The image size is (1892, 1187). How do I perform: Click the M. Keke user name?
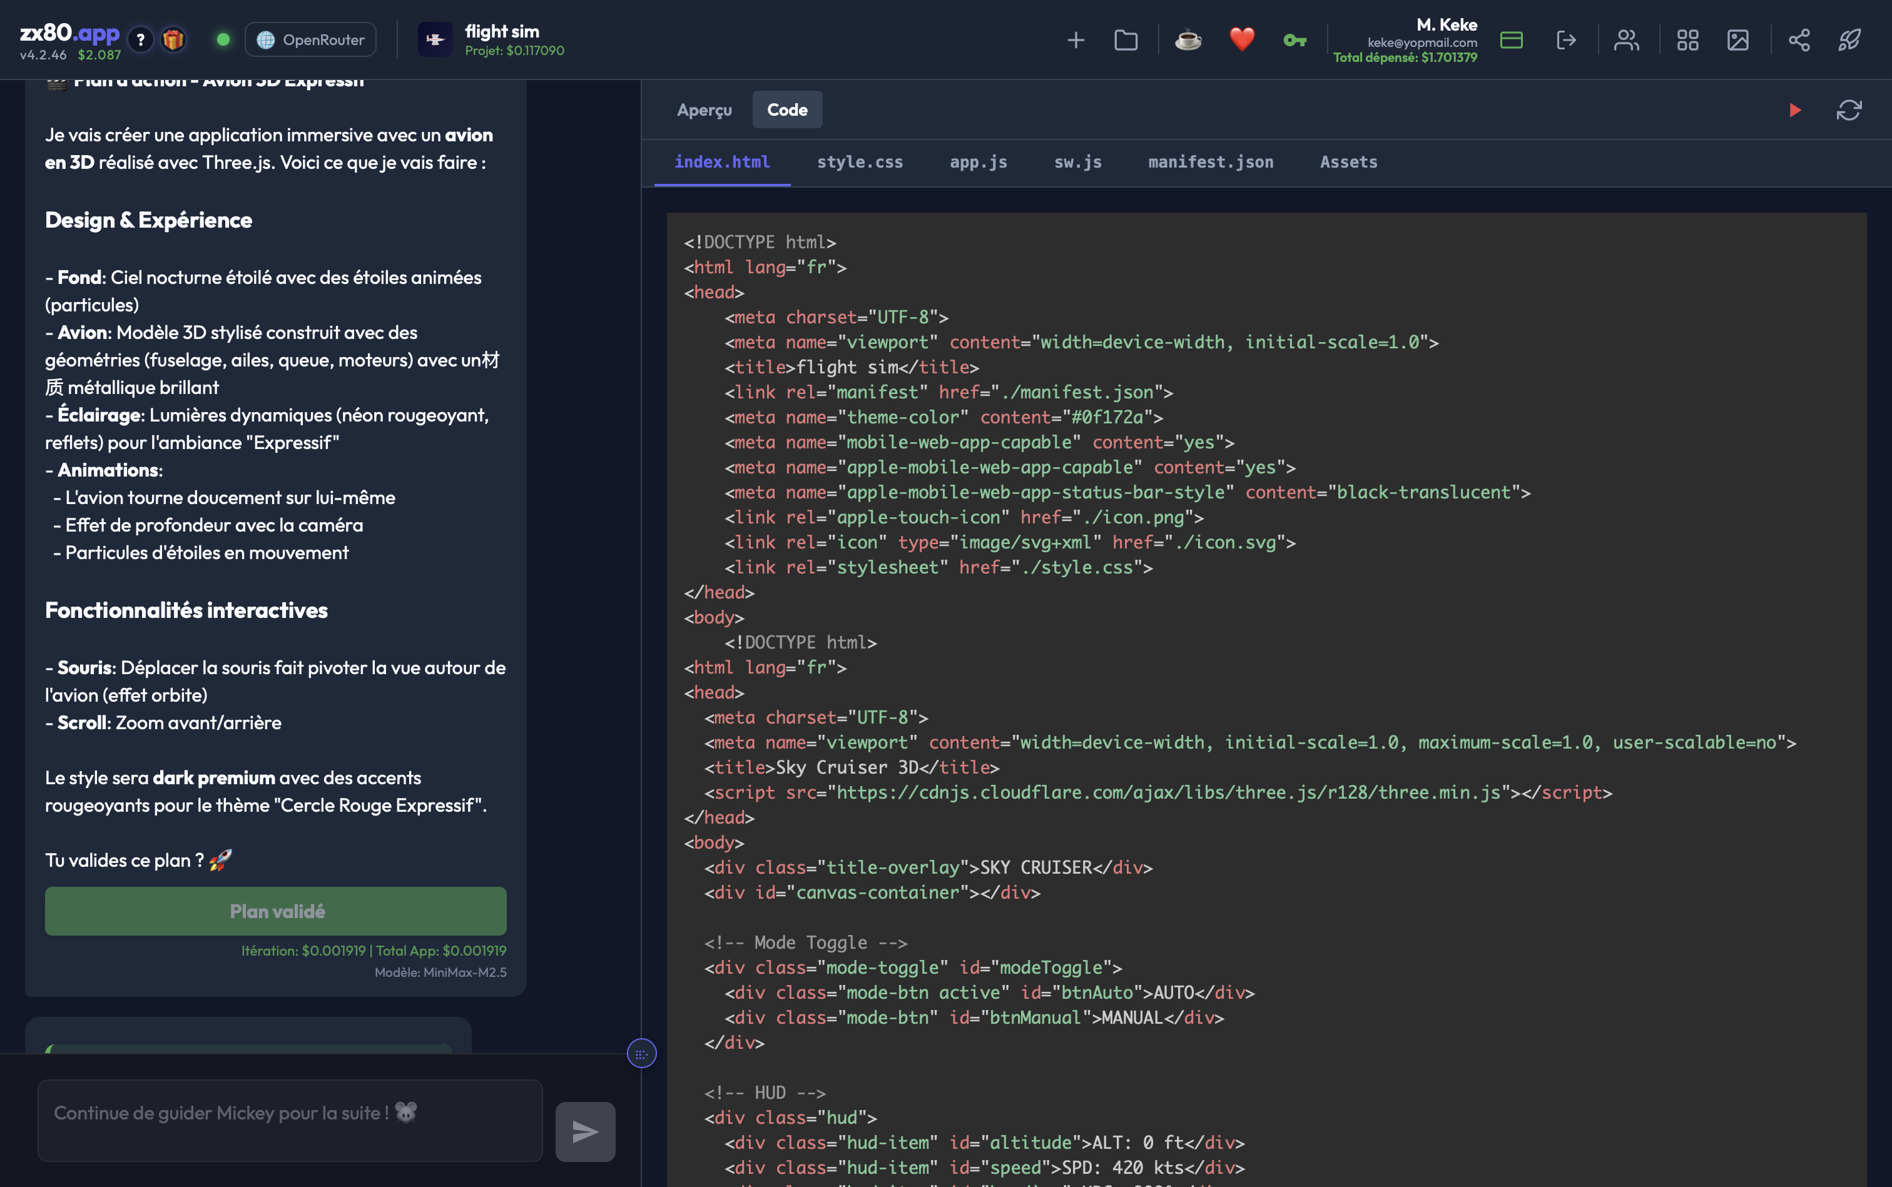pyautogui.click(x=1447, y=24)
